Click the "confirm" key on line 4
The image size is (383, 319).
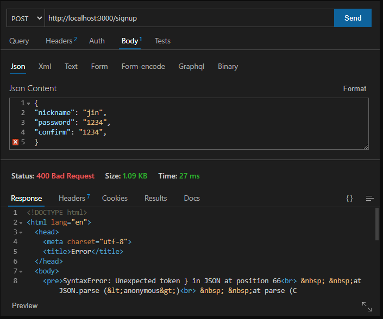click(53, 132)
